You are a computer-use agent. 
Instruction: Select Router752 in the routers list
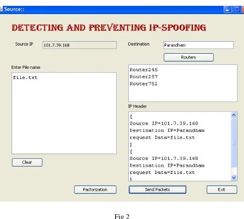143,84
